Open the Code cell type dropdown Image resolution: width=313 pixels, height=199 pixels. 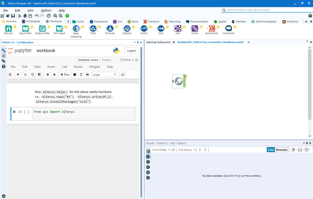pos(104,75)
